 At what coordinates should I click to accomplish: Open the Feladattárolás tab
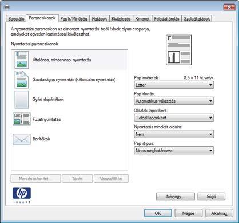coord(166,19)
